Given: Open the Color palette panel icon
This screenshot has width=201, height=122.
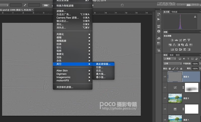Looking at the screenshot, I should (159, 38).
